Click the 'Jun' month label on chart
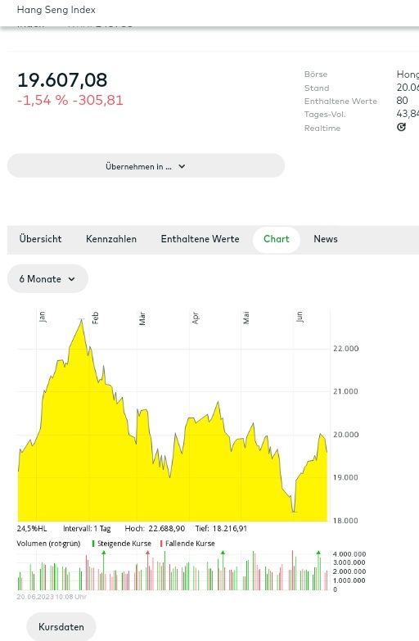The height and width of the screenshot is (641, 419). click(300, 317)
